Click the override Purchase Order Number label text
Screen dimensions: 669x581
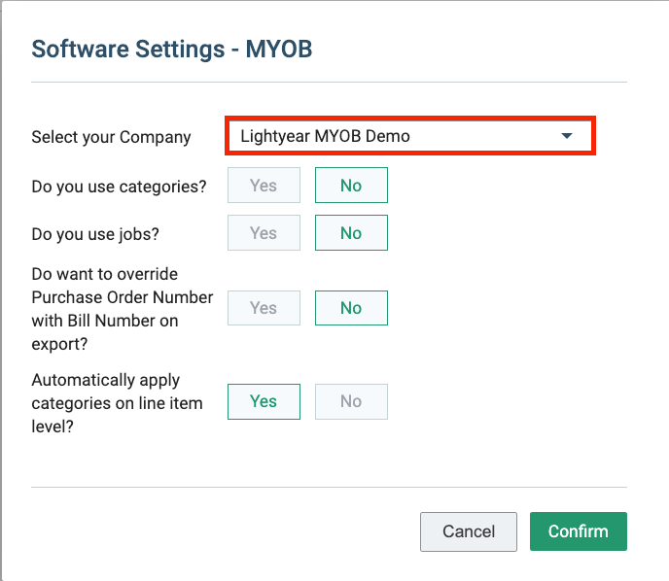pyautogui.click(x=122, y=309)
